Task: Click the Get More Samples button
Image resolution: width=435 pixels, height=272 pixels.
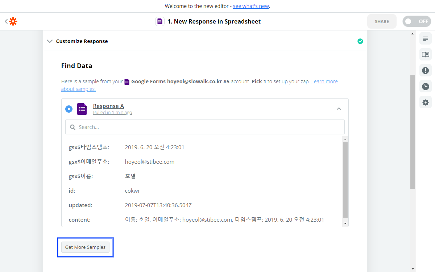Action: [85, 247]
